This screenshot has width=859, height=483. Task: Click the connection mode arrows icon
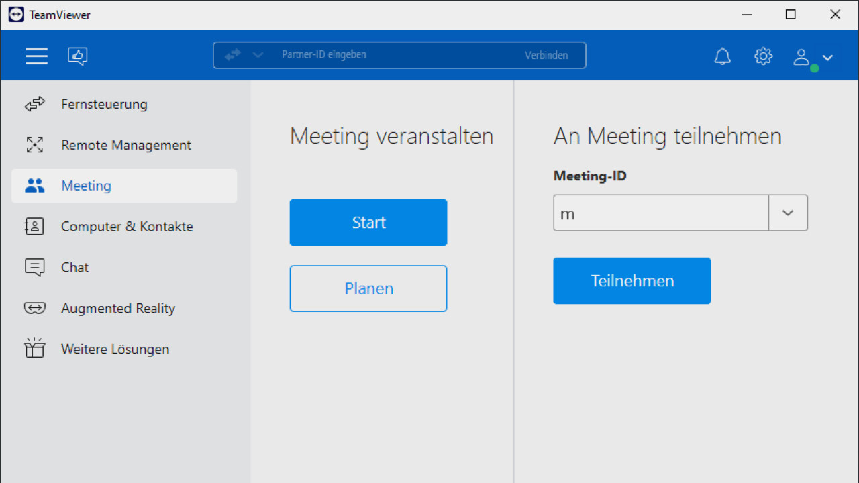(233, 56)
